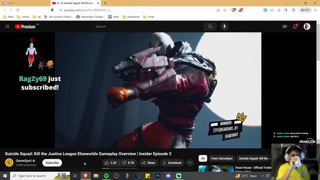Click the YouTube search input field
Viewport: 320px width, 180px height.
tap(148, 26)
